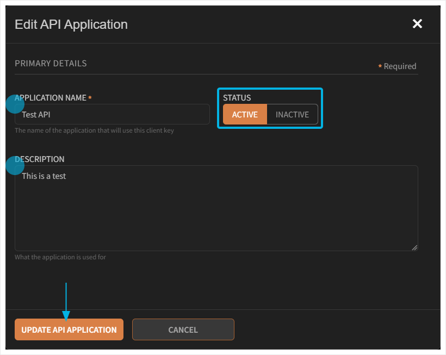Screen dimensions: 446x355
Task: Click the Application Name input field
Action: coord(112,114)
